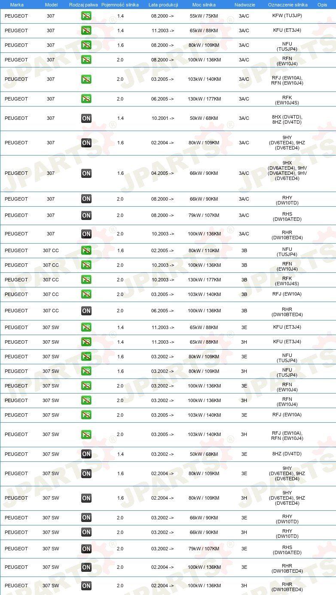336x595 pixels.
Task: Click the Pojemność silnika column header
Action: coord(120,5)
